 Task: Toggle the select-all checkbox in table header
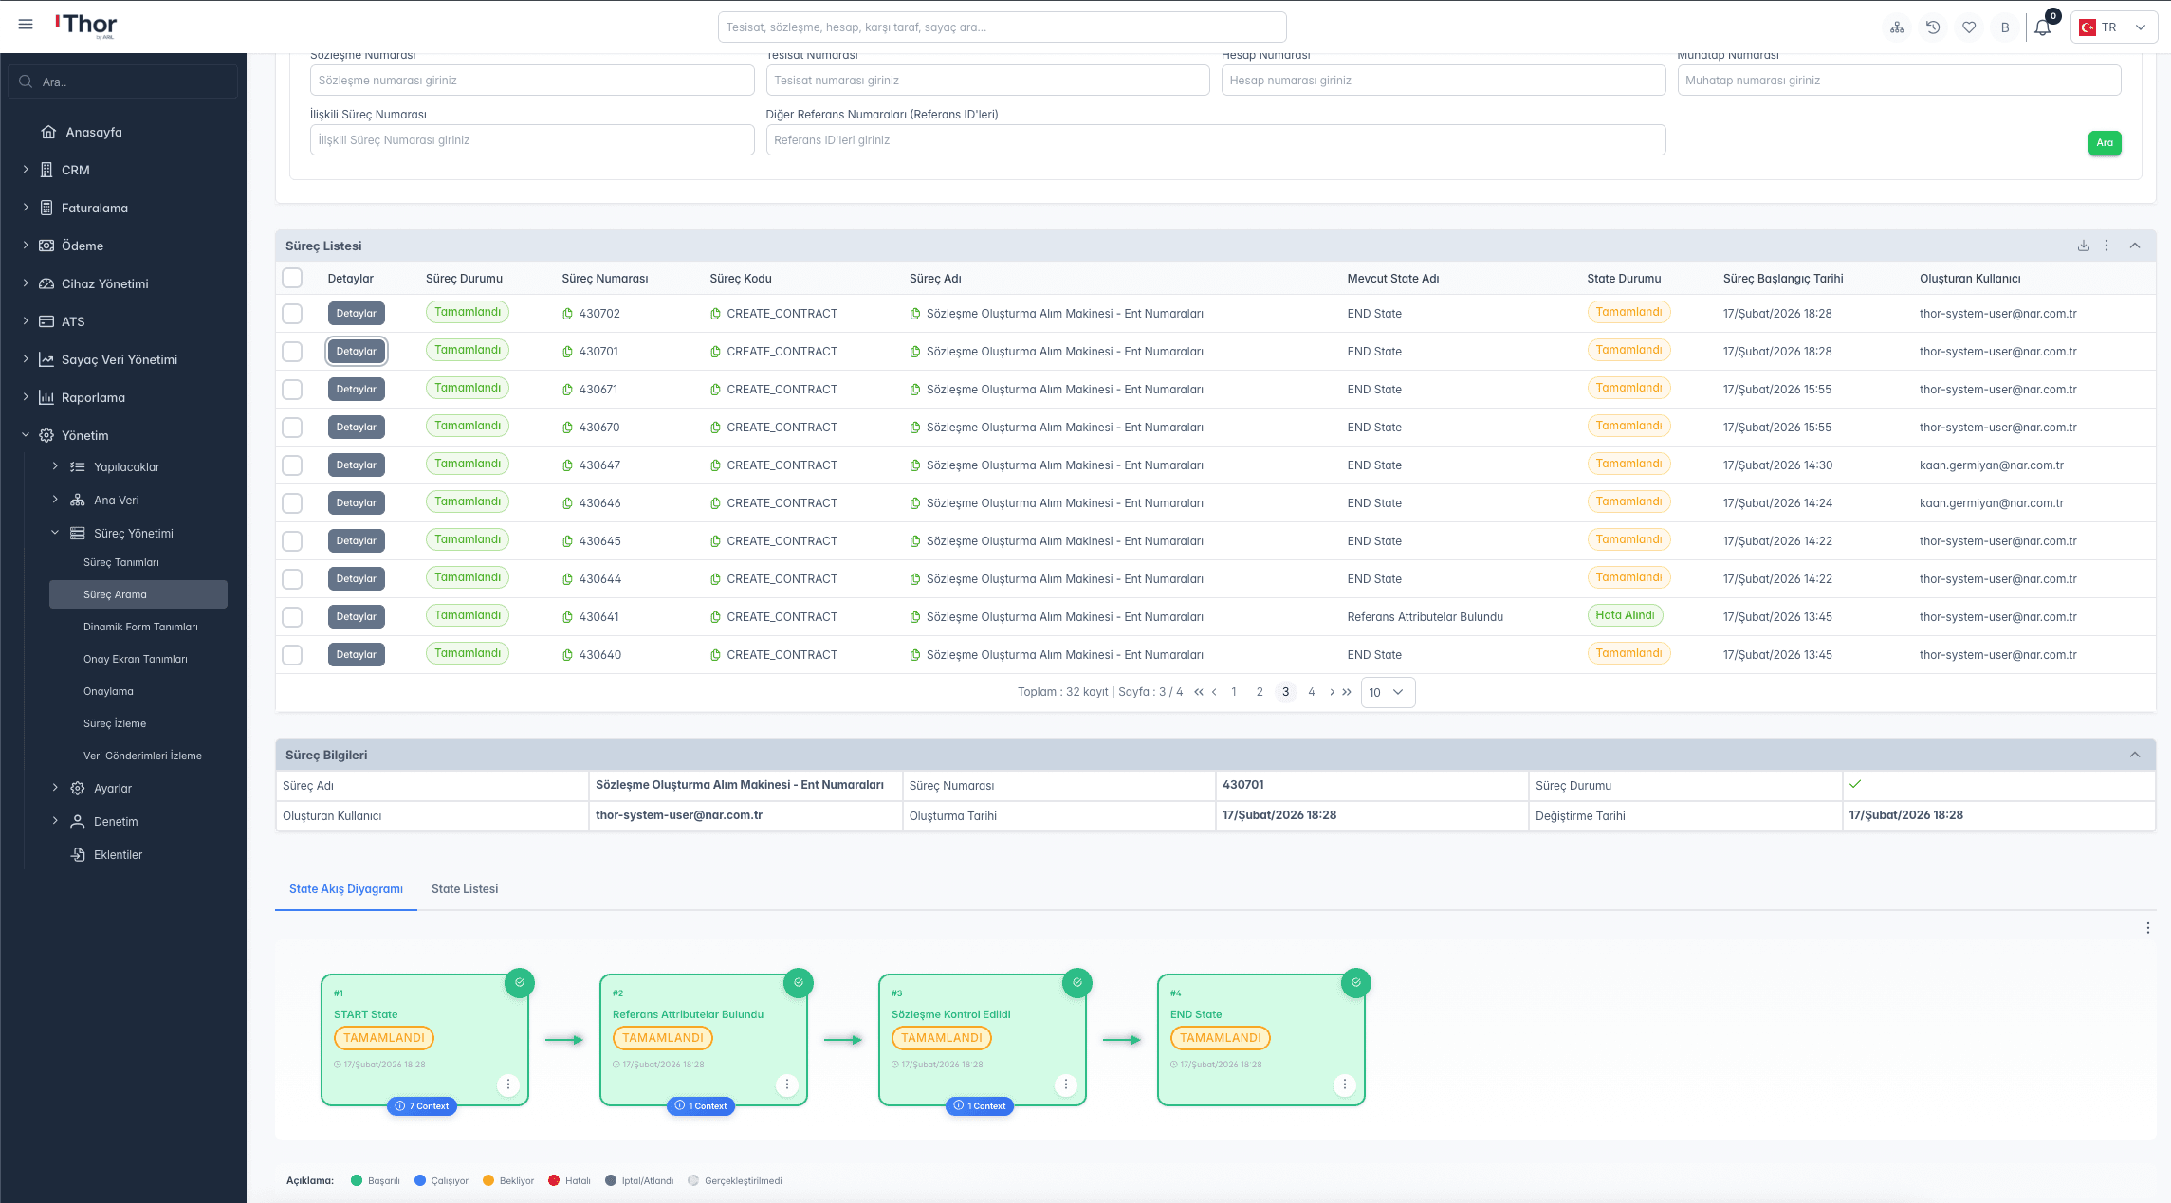click(292, 278)
